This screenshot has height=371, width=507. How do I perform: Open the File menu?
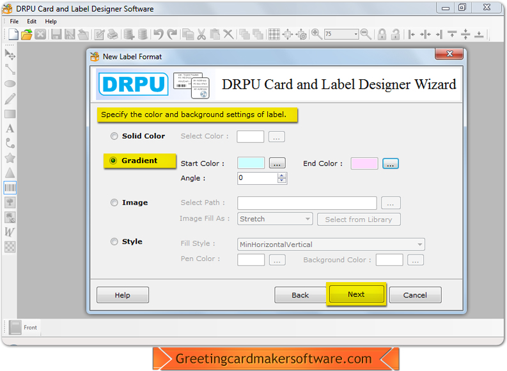pyautogui.click(x=14, y=21)
